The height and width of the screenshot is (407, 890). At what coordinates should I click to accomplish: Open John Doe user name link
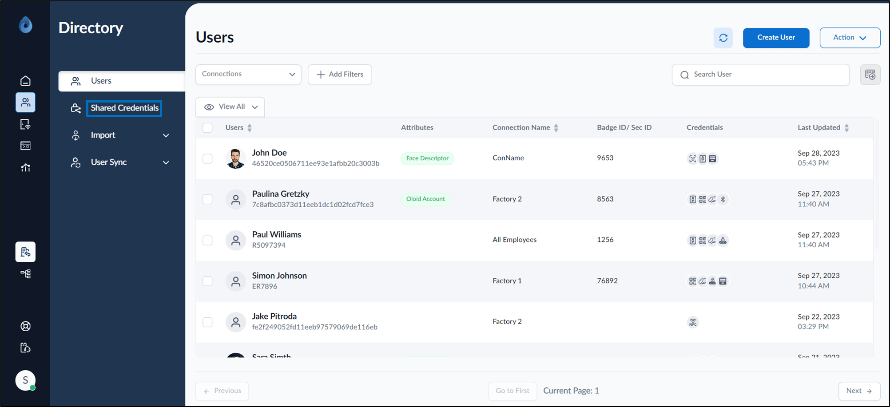[x=269, y=153]
